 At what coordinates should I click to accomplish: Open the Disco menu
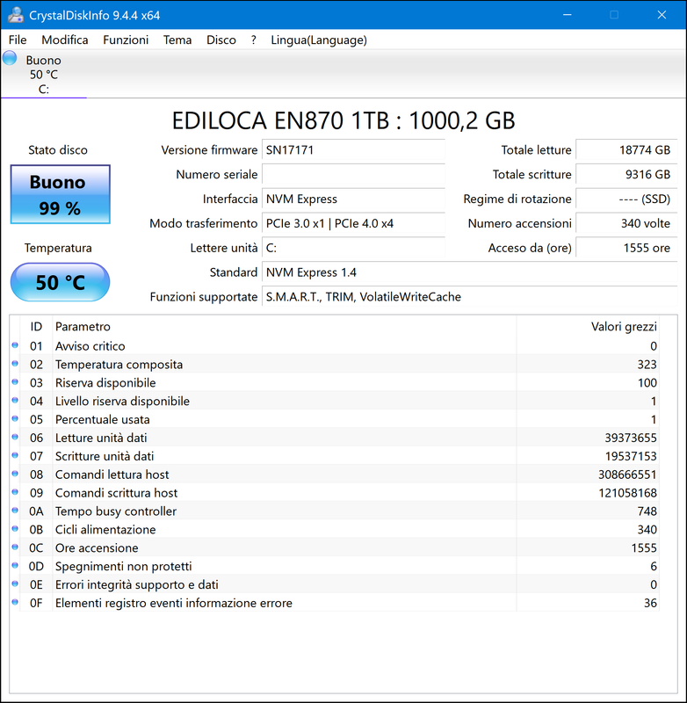(221, 40)
